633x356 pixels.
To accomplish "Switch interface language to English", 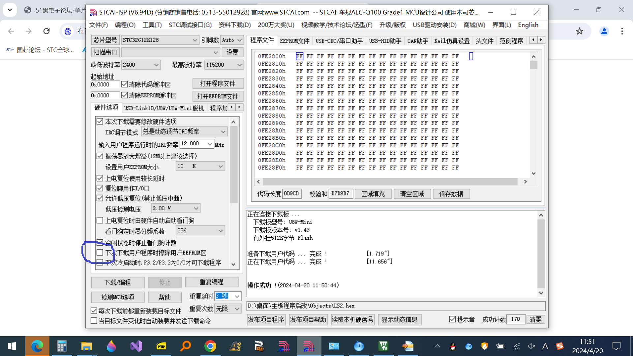I will pos(528,25).
